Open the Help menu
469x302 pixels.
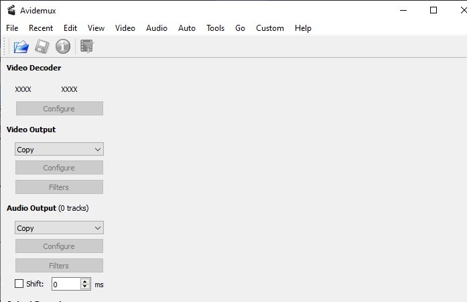pyautogui.click(x=303, y=28)
